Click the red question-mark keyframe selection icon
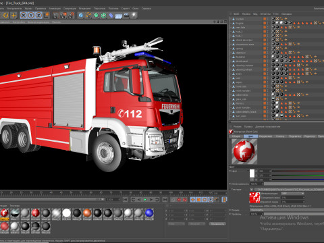 [x=185, y=200]
